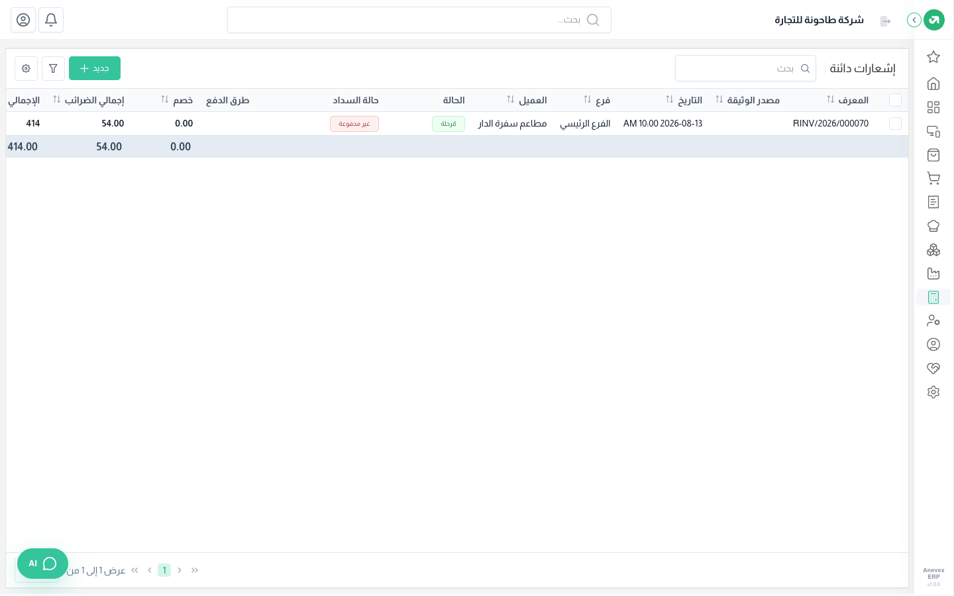Open the chef hat module icon
Screen dimensions: 954x596
pos(933,226)
